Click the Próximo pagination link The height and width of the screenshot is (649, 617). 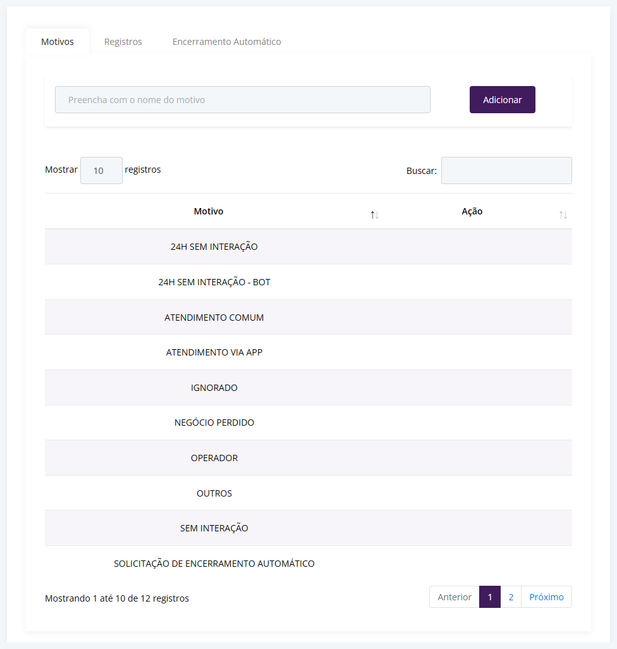[x=546, y=597]
